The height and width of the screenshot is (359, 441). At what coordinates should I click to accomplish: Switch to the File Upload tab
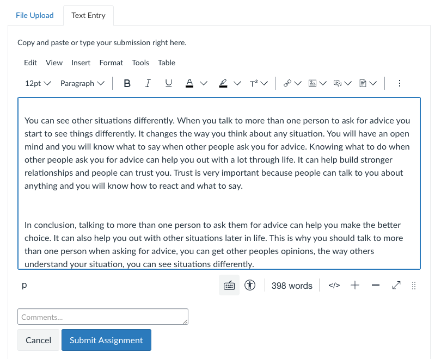[x=35, y=15]
